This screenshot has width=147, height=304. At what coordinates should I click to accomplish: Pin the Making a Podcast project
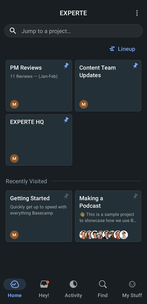(136, 196)
